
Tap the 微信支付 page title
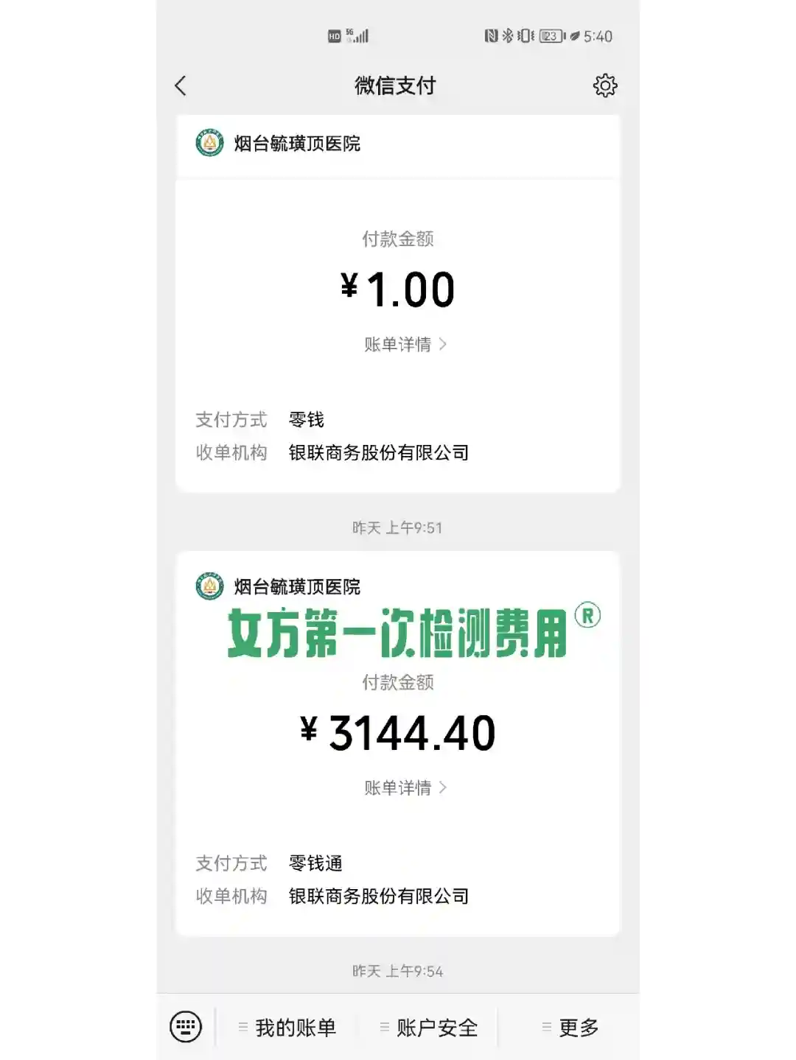[395, 85]
